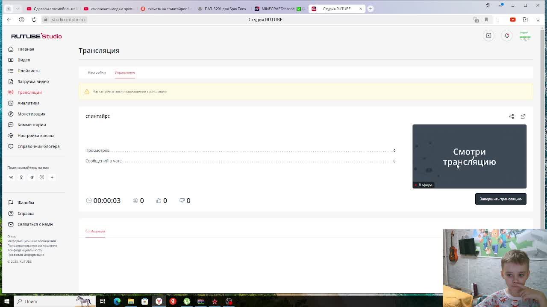547x307 pixels.
Task: Click Завершить трансляцию button
Action: click(x=500, y=199)
